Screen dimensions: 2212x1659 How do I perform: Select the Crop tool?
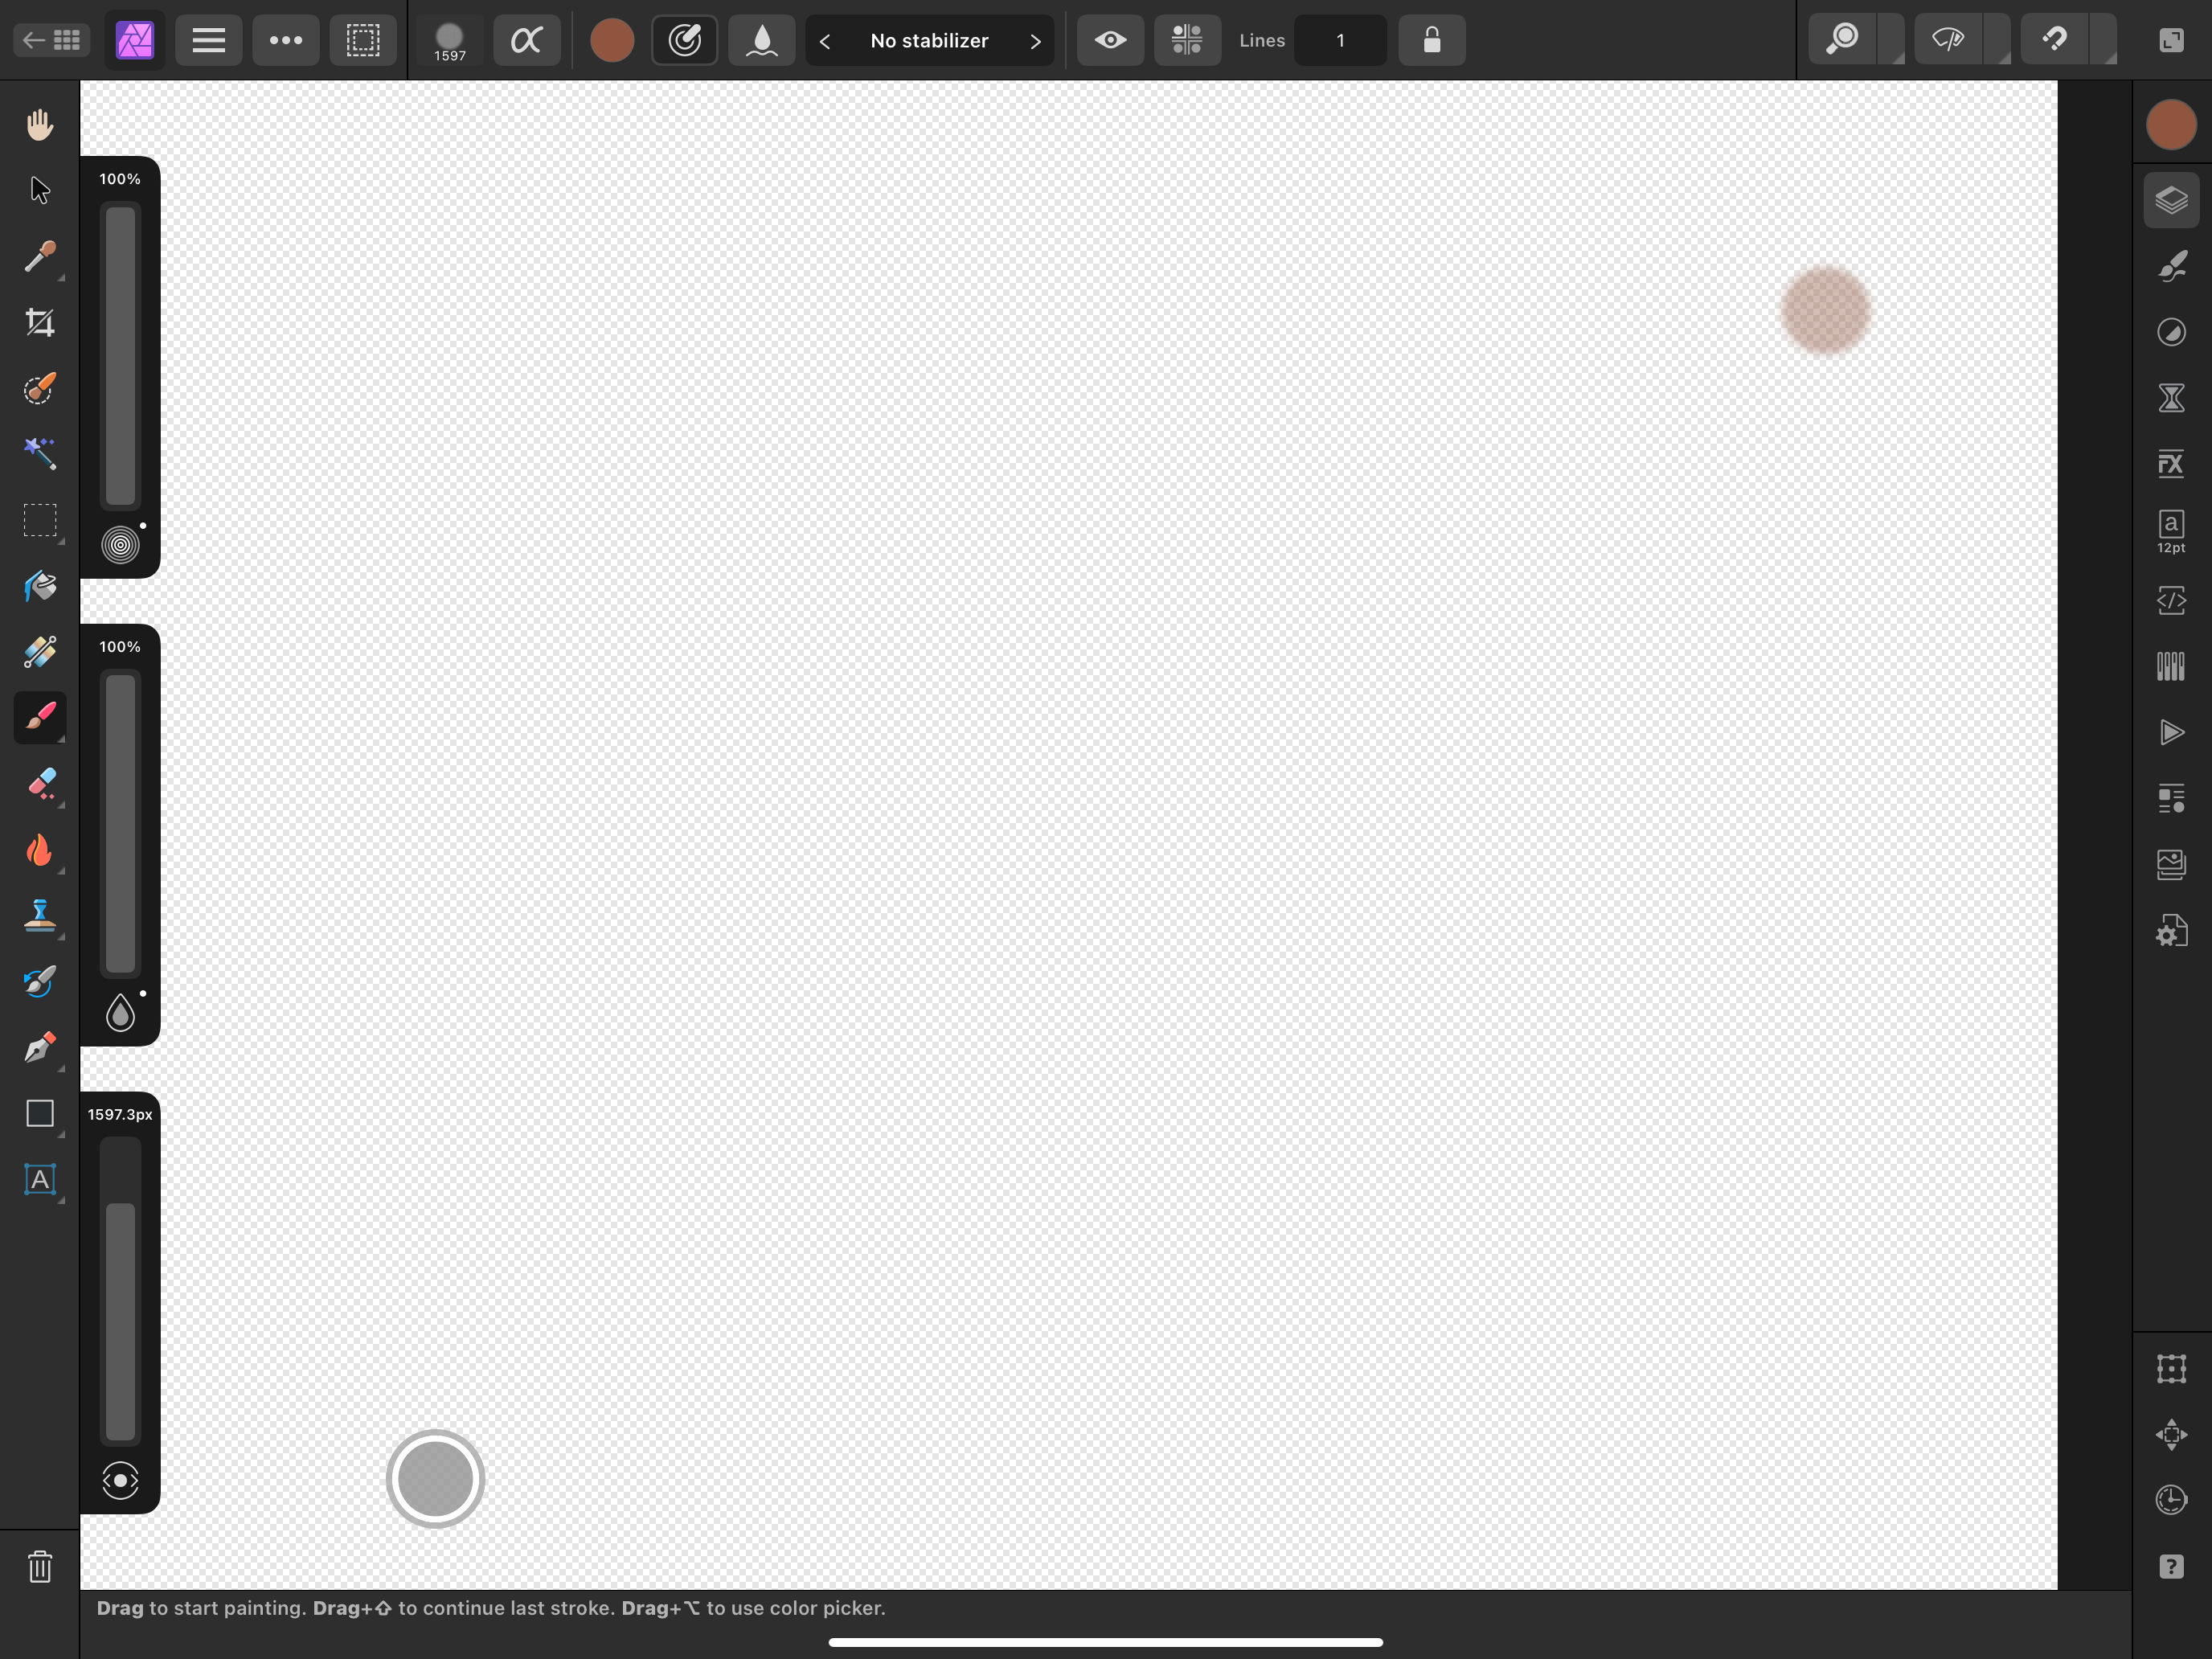(40, 322)
